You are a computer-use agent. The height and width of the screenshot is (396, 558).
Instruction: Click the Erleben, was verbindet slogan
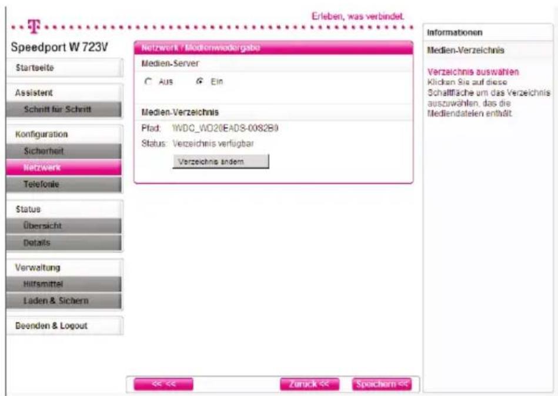tap(357, 16)
